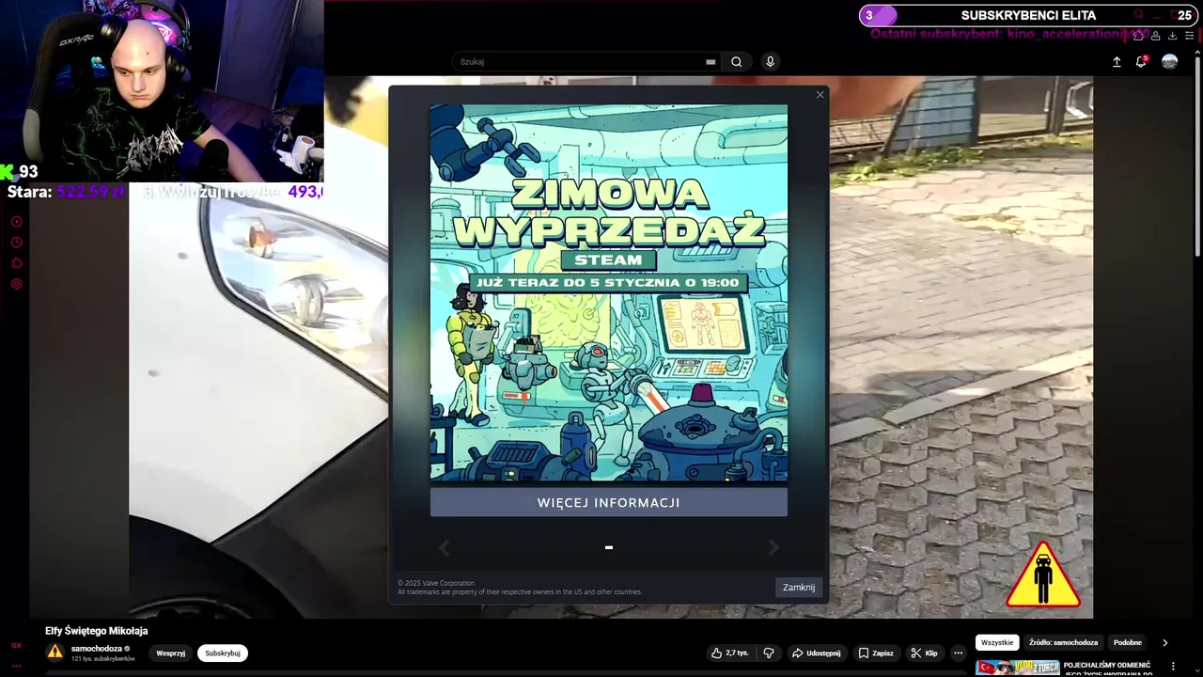Open the on-screen keyboard icon in search
Image resolution: width=1203 pixels, height=677 pixels.
(x=711, y=62)
